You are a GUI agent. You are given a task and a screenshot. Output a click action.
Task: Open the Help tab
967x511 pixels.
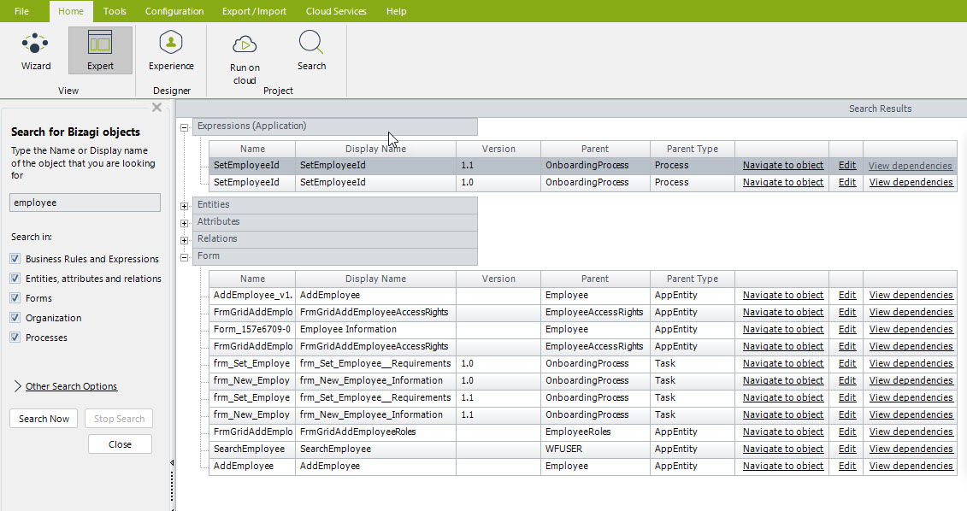[396, 11]
